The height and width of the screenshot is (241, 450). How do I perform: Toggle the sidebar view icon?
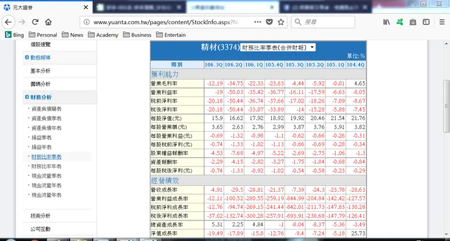426,22
